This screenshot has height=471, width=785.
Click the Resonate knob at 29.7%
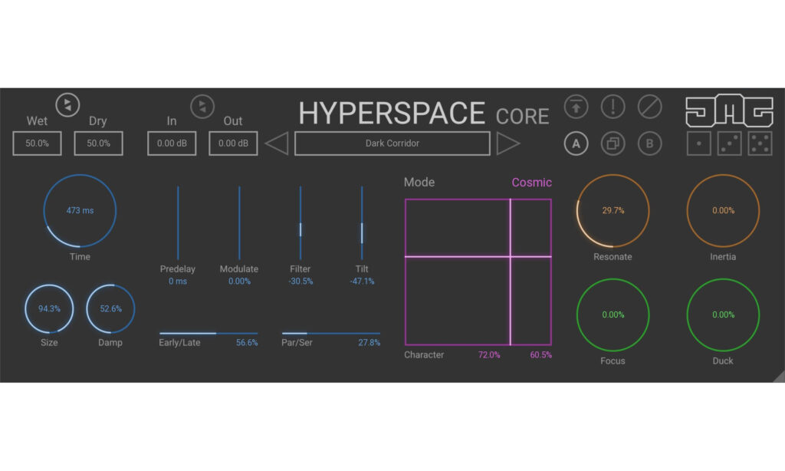click(x=613, y=211)
